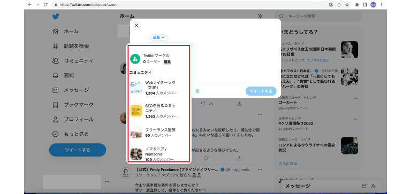The image size is (411, 194).
Task: Open the #クソ現場祭り2022 trend
Action: 296,123
